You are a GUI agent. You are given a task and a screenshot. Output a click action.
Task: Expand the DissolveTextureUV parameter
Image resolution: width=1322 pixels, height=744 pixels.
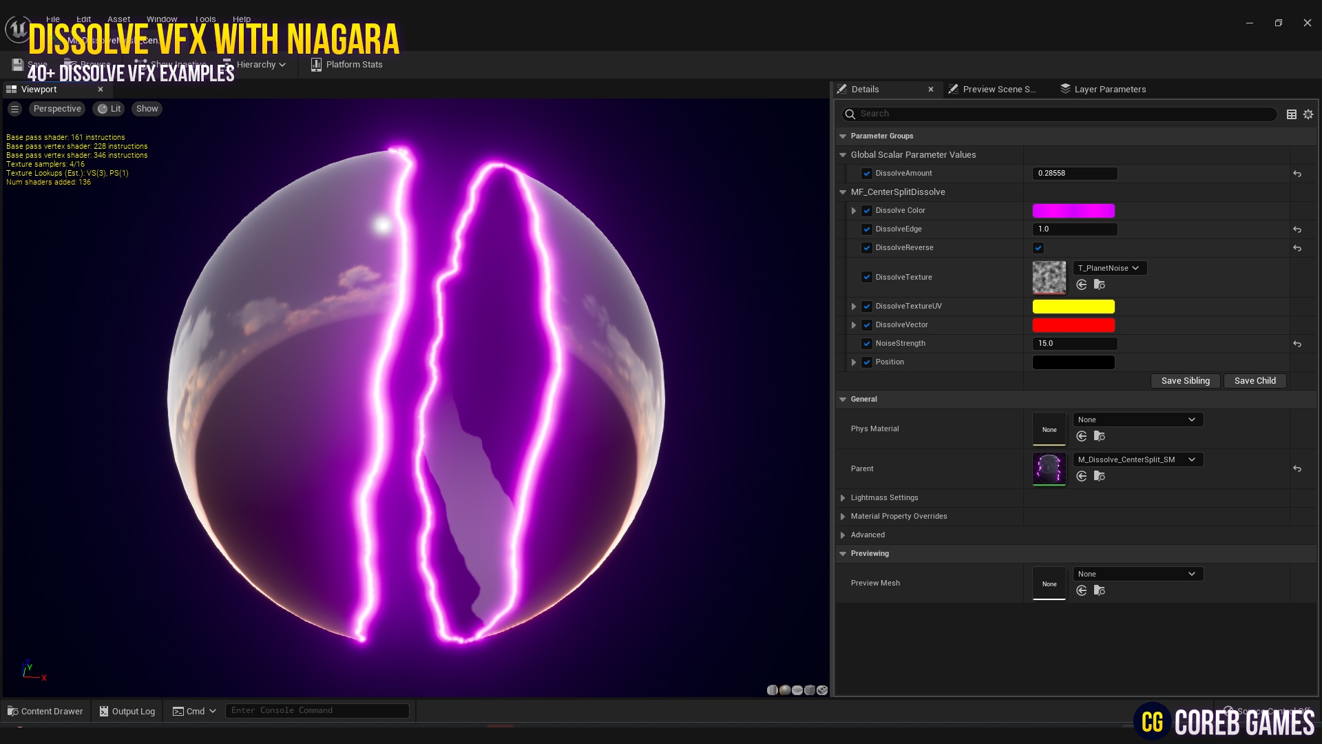tap(854, 307)
